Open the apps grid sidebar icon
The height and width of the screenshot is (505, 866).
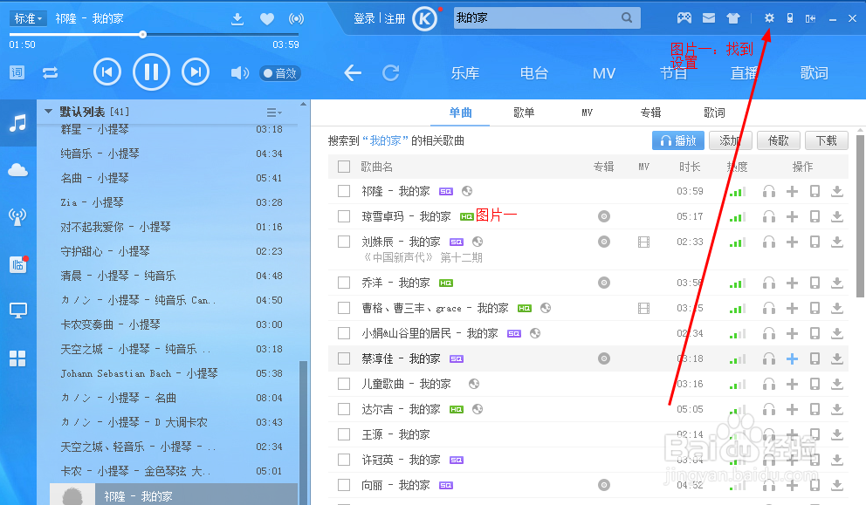(x=17, y=358)
